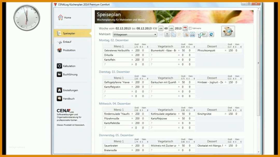The height and width of the screenshot is (157, 280).
Task: Open print preview with magnifier icon
Action: [x=199, y=35]
